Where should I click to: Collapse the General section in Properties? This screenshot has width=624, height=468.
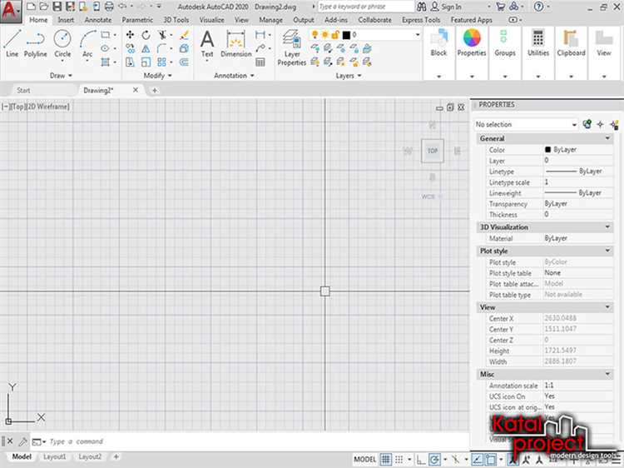point(608,138)
